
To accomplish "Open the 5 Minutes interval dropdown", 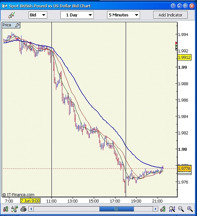I will coord(123,15).
